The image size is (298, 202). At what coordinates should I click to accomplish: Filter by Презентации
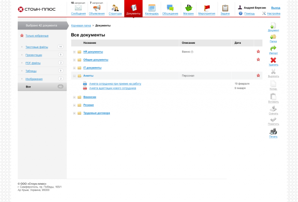34,55
